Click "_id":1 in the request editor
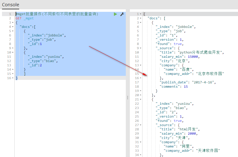The width and height of the screenshot is (238, 157). [x=35, y=44]
